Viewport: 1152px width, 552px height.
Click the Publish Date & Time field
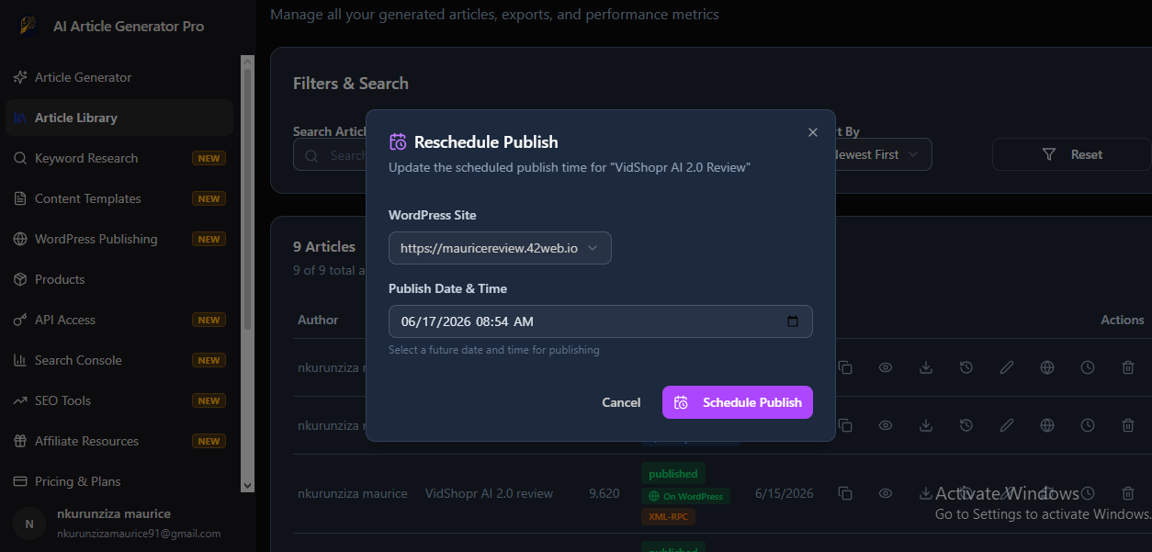click(601, 321)
